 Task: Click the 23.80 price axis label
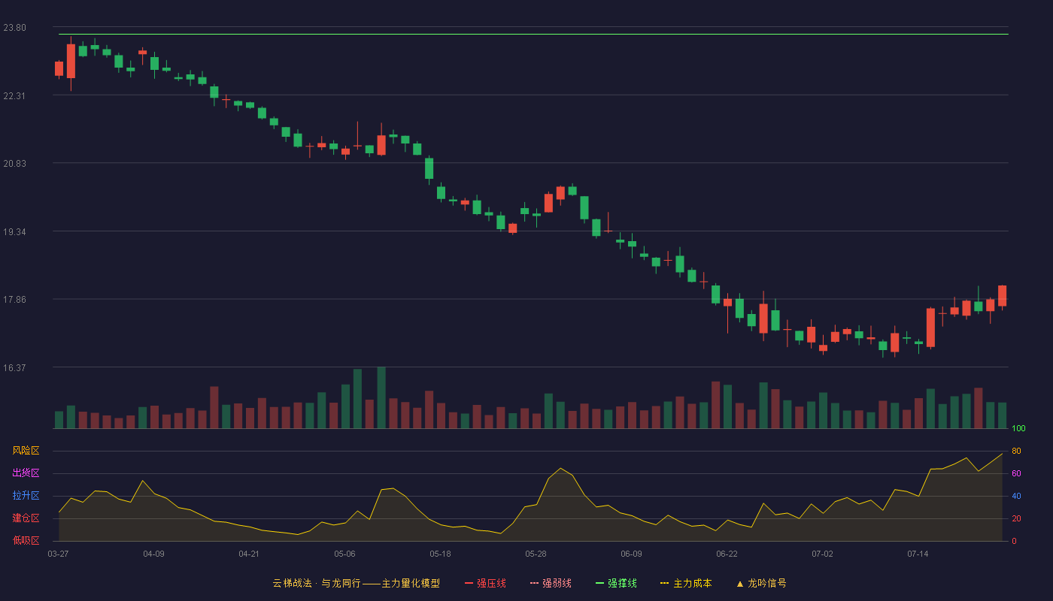14,28
